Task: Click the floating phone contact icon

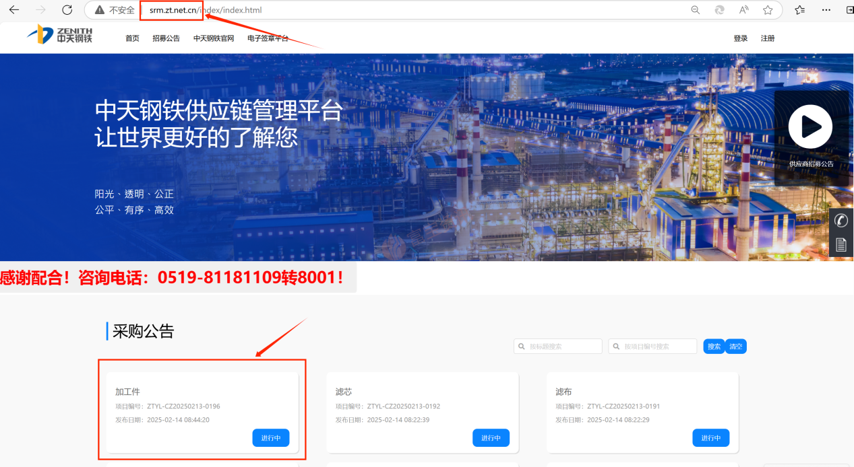Action: 841,220
